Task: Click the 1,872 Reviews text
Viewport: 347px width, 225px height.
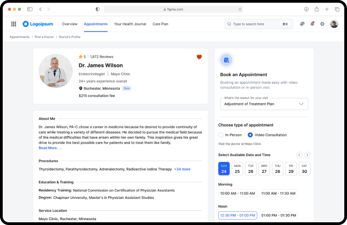Action: [x=102, y=57]
